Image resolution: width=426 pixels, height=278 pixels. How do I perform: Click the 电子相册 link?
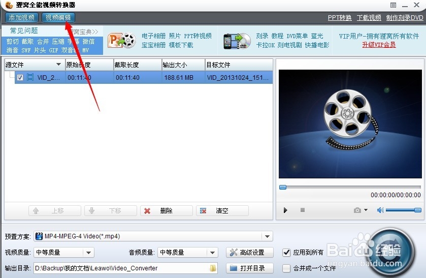click(x=153, y=36)
